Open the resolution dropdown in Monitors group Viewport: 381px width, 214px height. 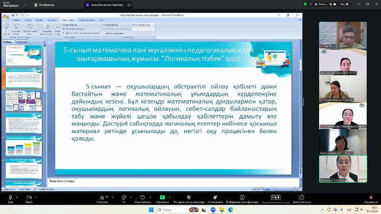coord(144,24)
